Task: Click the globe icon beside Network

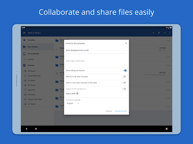Action: pyautogui.click(x=25, y=65)
